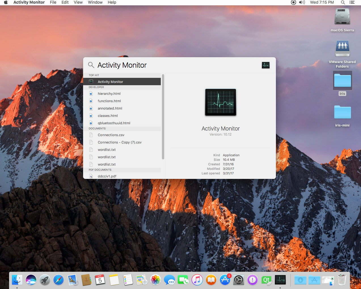This screenshot has width=361, height=289.
Task: Open Calendar icon in dock
Action: click(100, 280)
